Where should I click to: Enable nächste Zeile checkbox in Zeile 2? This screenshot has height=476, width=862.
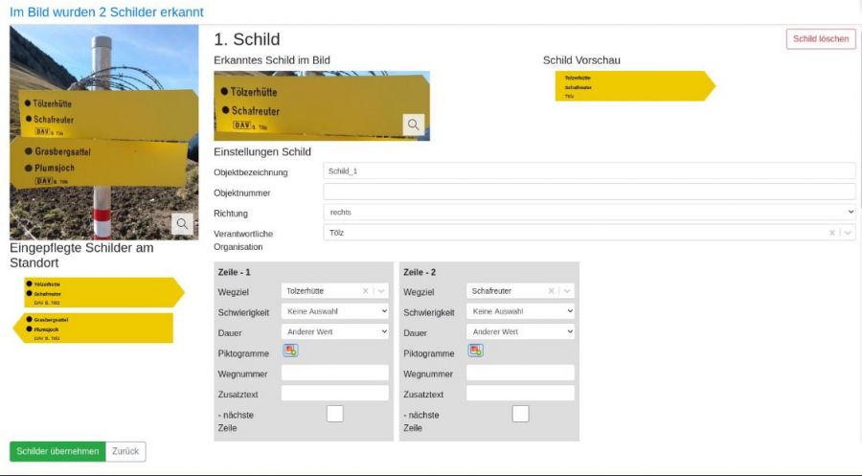coord(520,414)
